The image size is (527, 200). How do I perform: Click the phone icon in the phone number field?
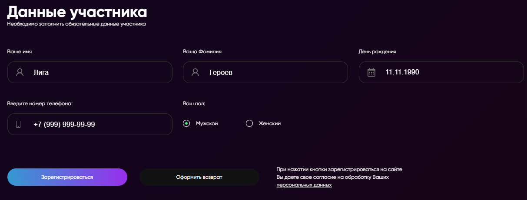(x=18, y=124)
